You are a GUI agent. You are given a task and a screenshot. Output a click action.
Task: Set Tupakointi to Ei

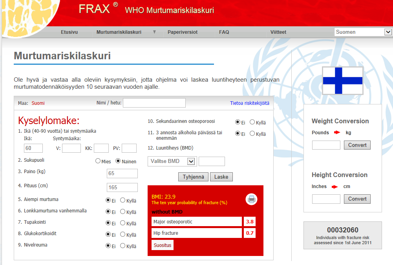108,223
